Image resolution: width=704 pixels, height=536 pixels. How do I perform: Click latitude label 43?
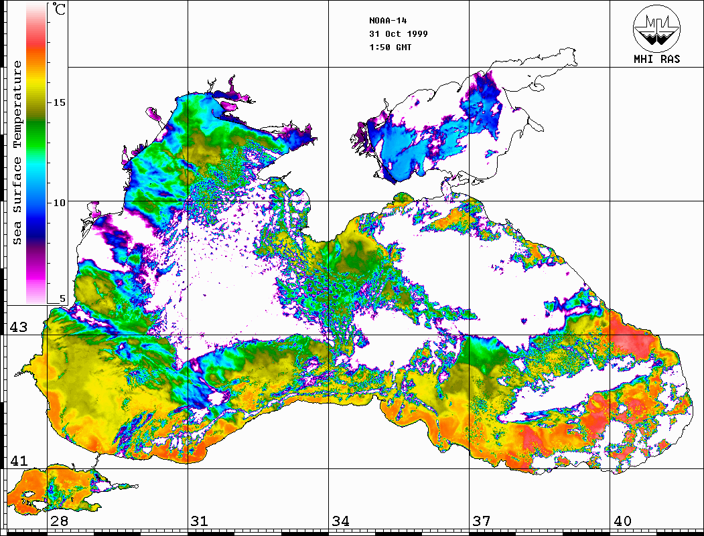(19, 327)
